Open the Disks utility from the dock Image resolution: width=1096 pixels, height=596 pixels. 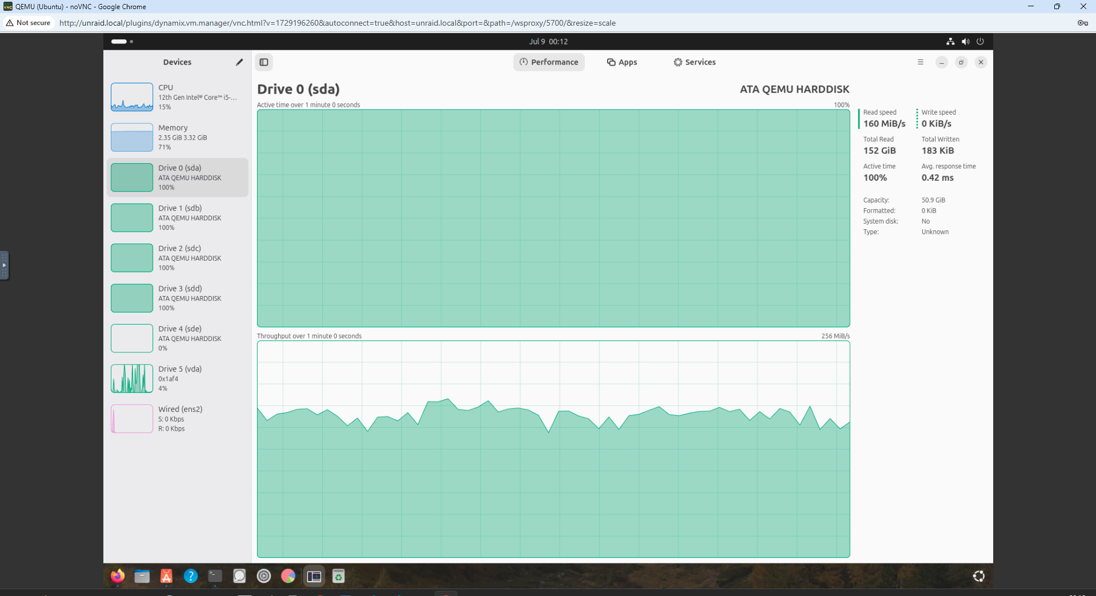239,576
